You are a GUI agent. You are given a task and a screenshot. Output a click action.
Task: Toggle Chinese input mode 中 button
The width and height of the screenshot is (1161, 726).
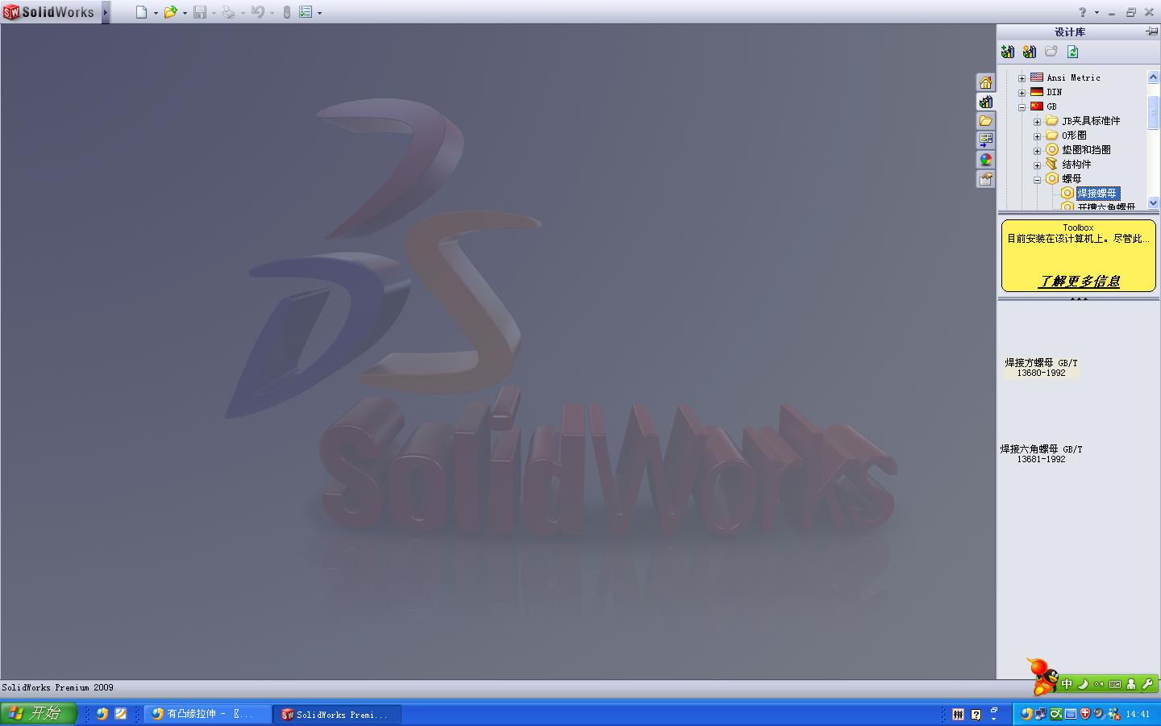click(1067, 684)
